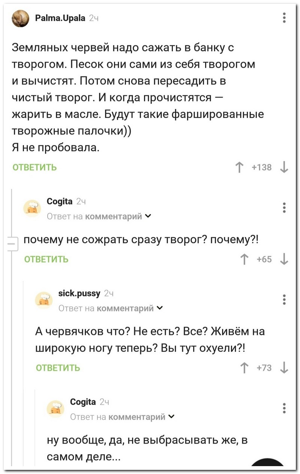Open Palma.Upala's avatar picture
This screenshot has height=474, width=300.
[20, 18]
